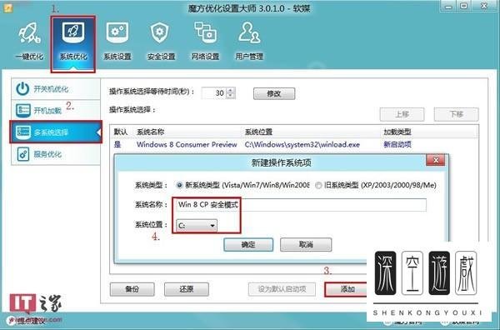
Task: Click the 是 default cell
Action: [x=117, y=144]
